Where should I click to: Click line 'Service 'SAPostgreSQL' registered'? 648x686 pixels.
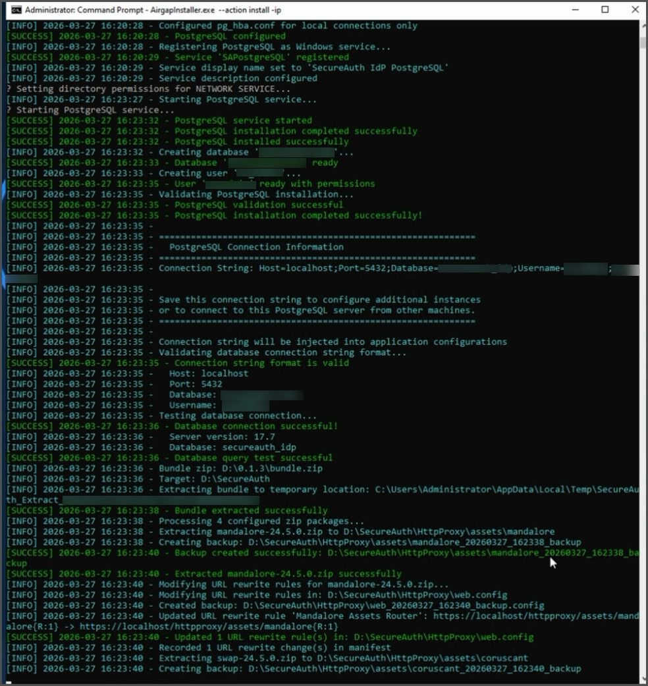178,57
